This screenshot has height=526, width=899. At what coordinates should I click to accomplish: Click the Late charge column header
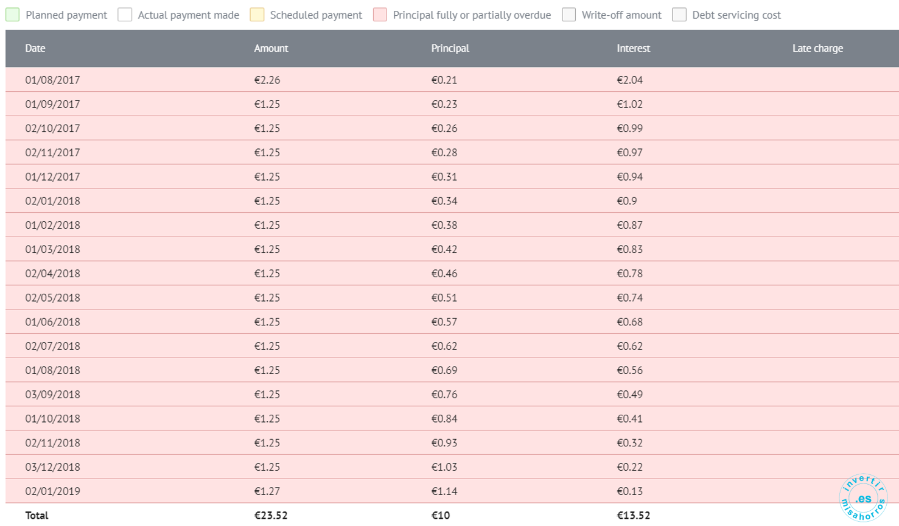817,48
